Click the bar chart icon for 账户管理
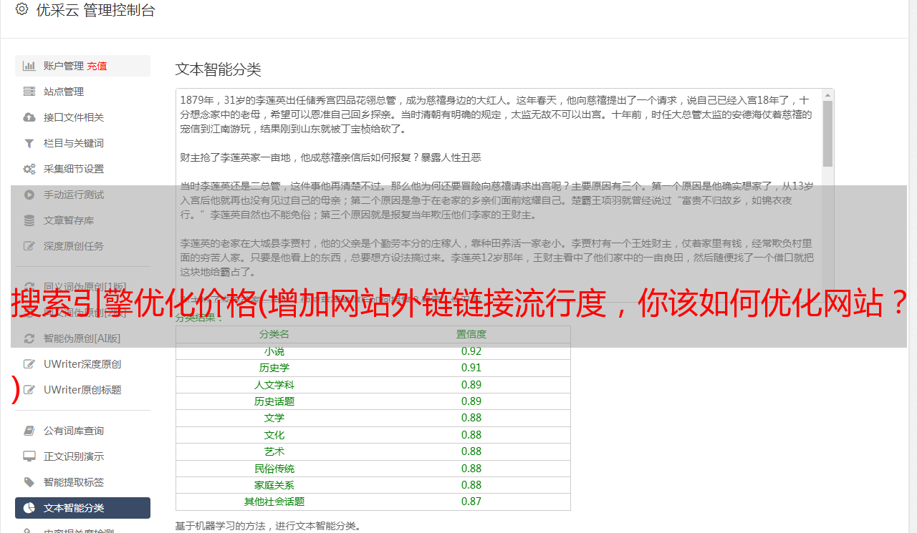The width and height of the screenshot is (917, 533). (x=29, y=66)
